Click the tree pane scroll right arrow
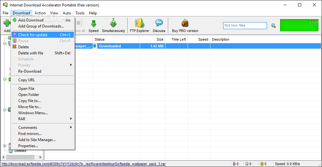 tap(40, 157)
